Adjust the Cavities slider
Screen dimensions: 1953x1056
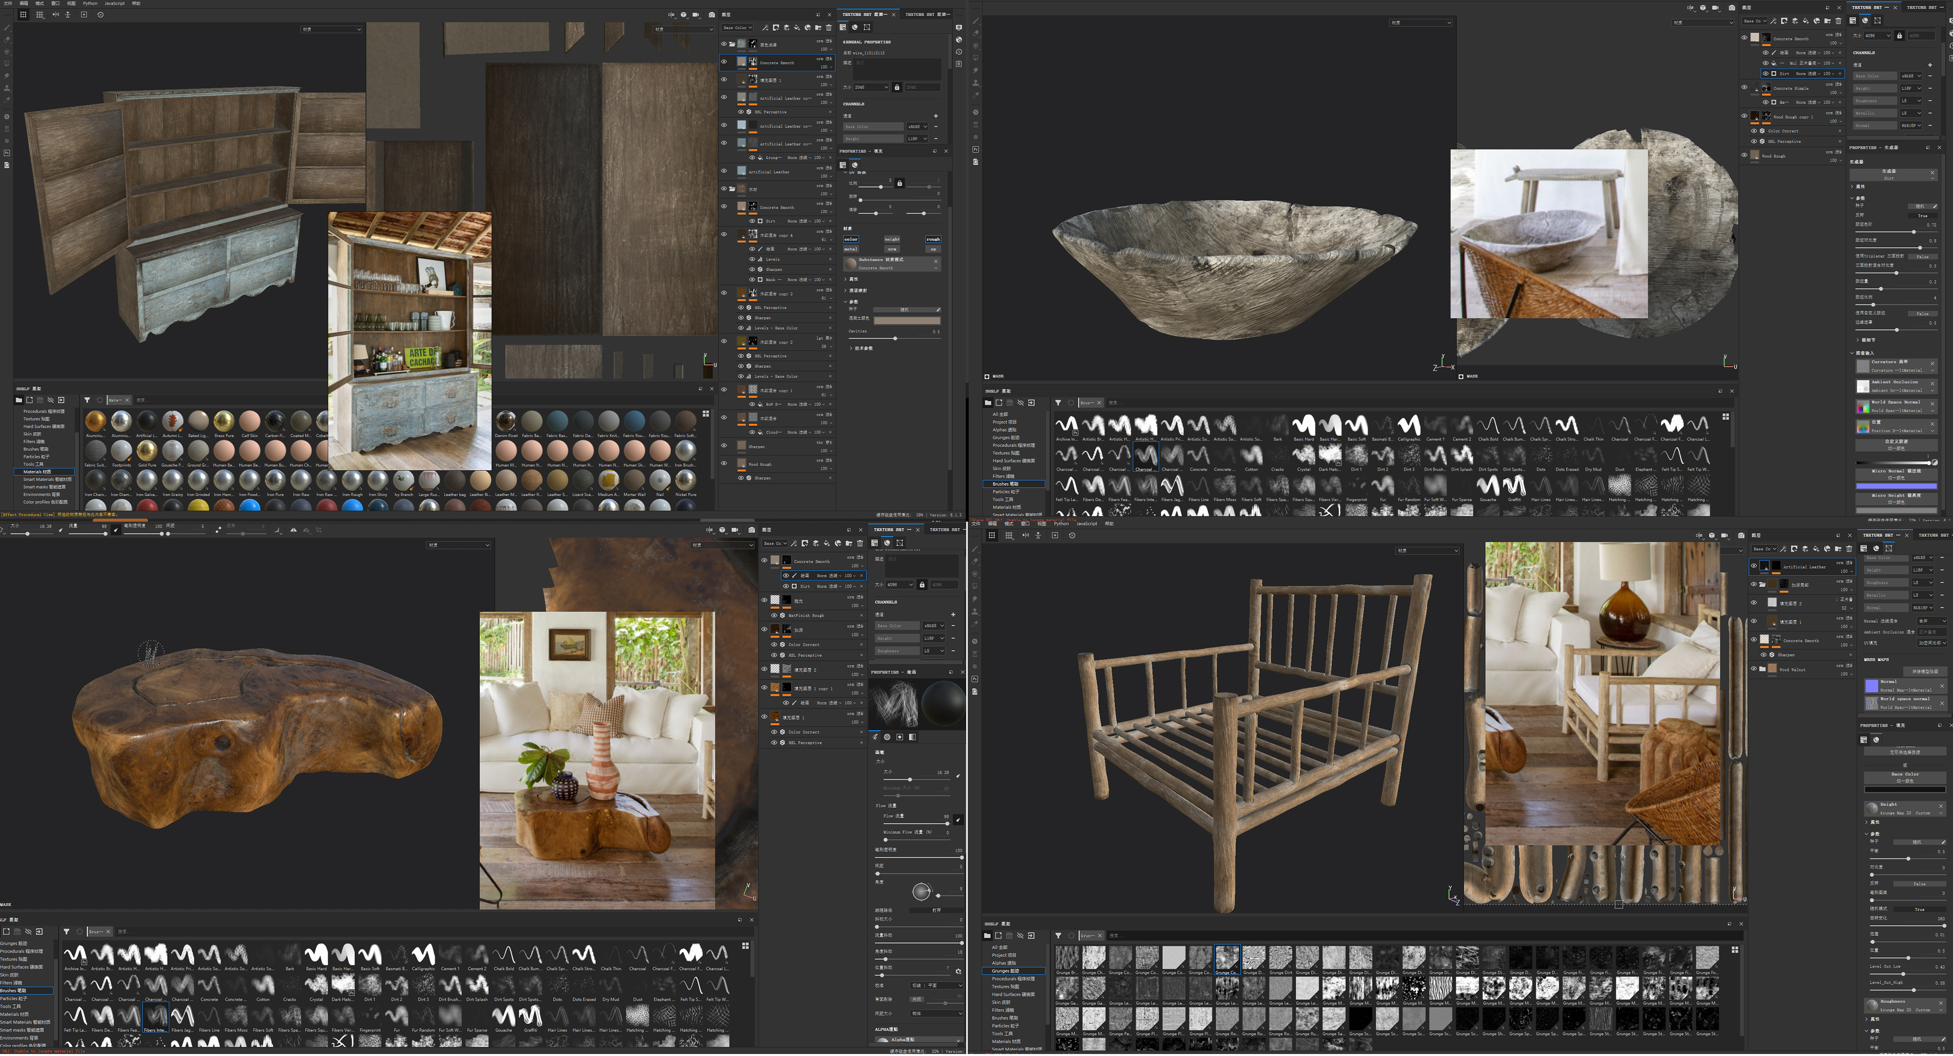[x=894, y=338]
